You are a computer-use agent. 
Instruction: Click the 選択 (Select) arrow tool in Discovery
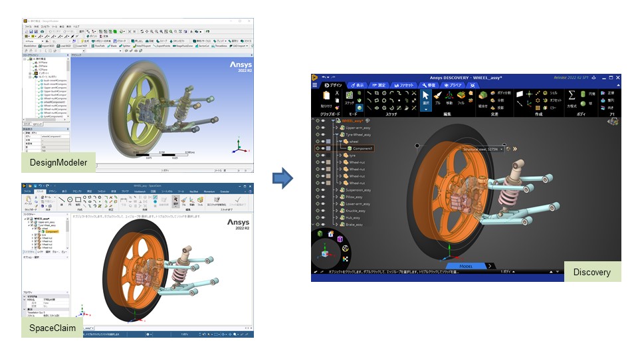pyautogui.click(x=425, y=98)
